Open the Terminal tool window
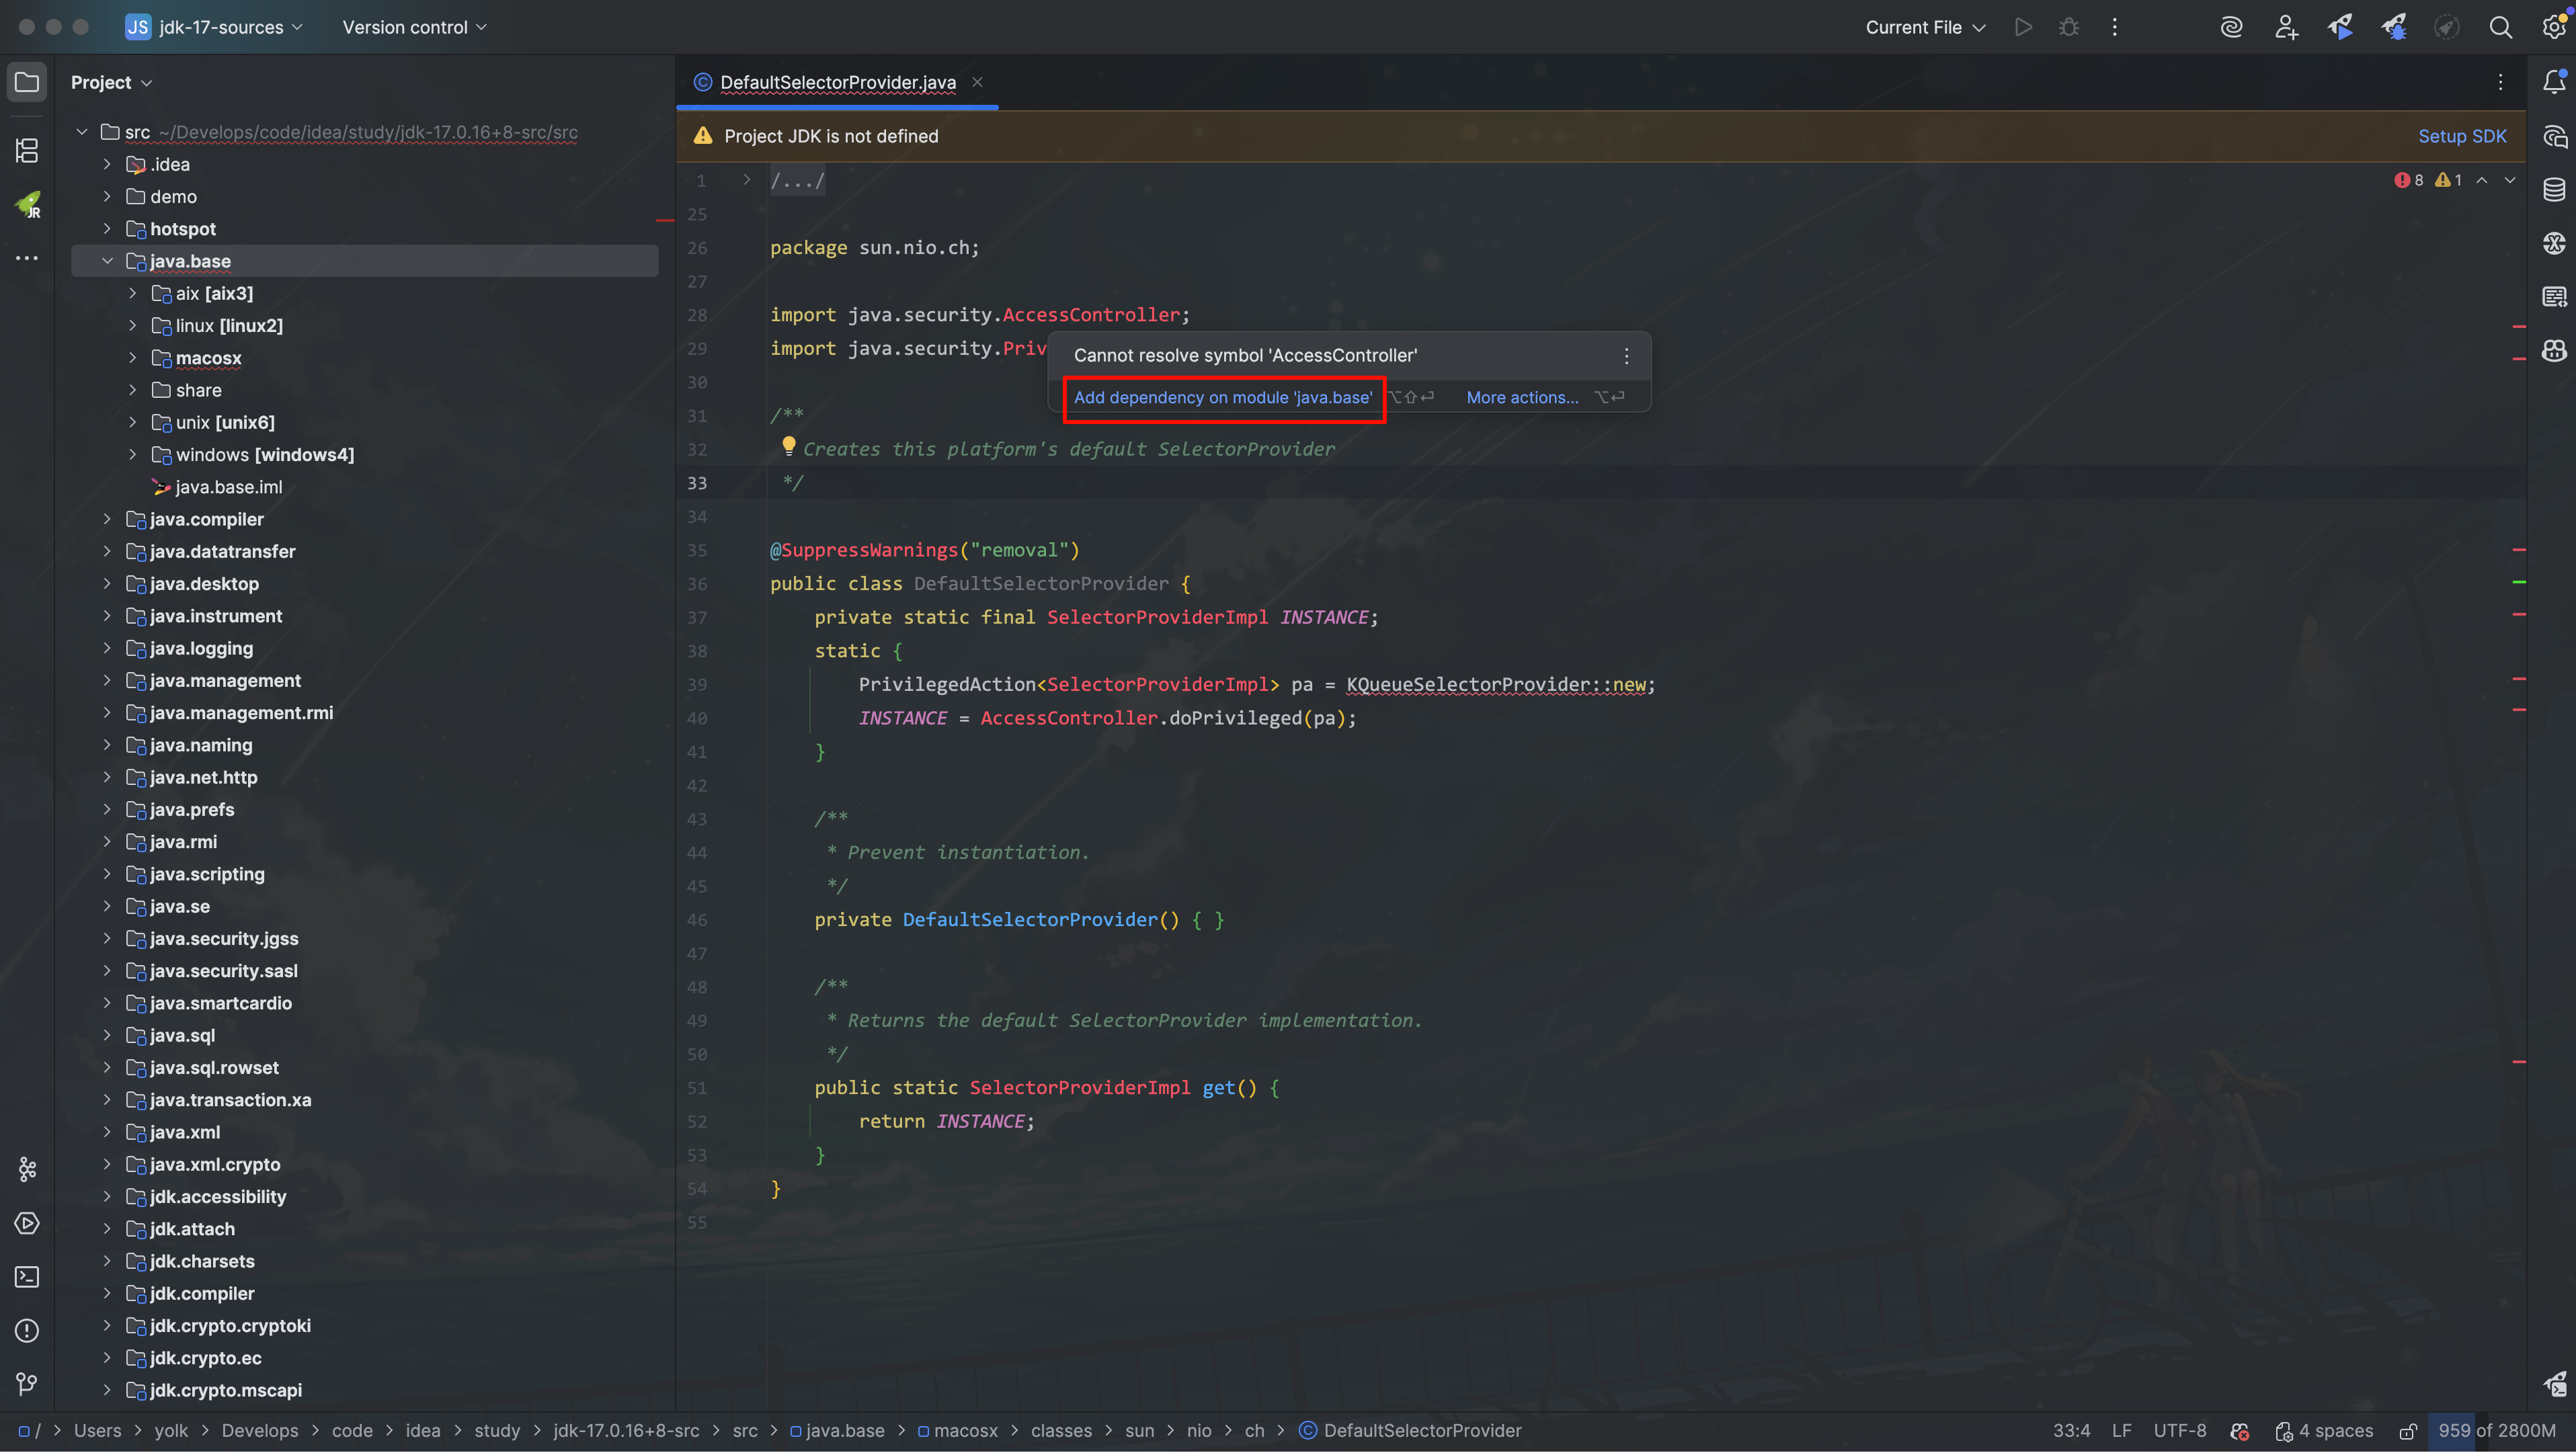Screen dimensions: 2576x1453 point(27,1277)
